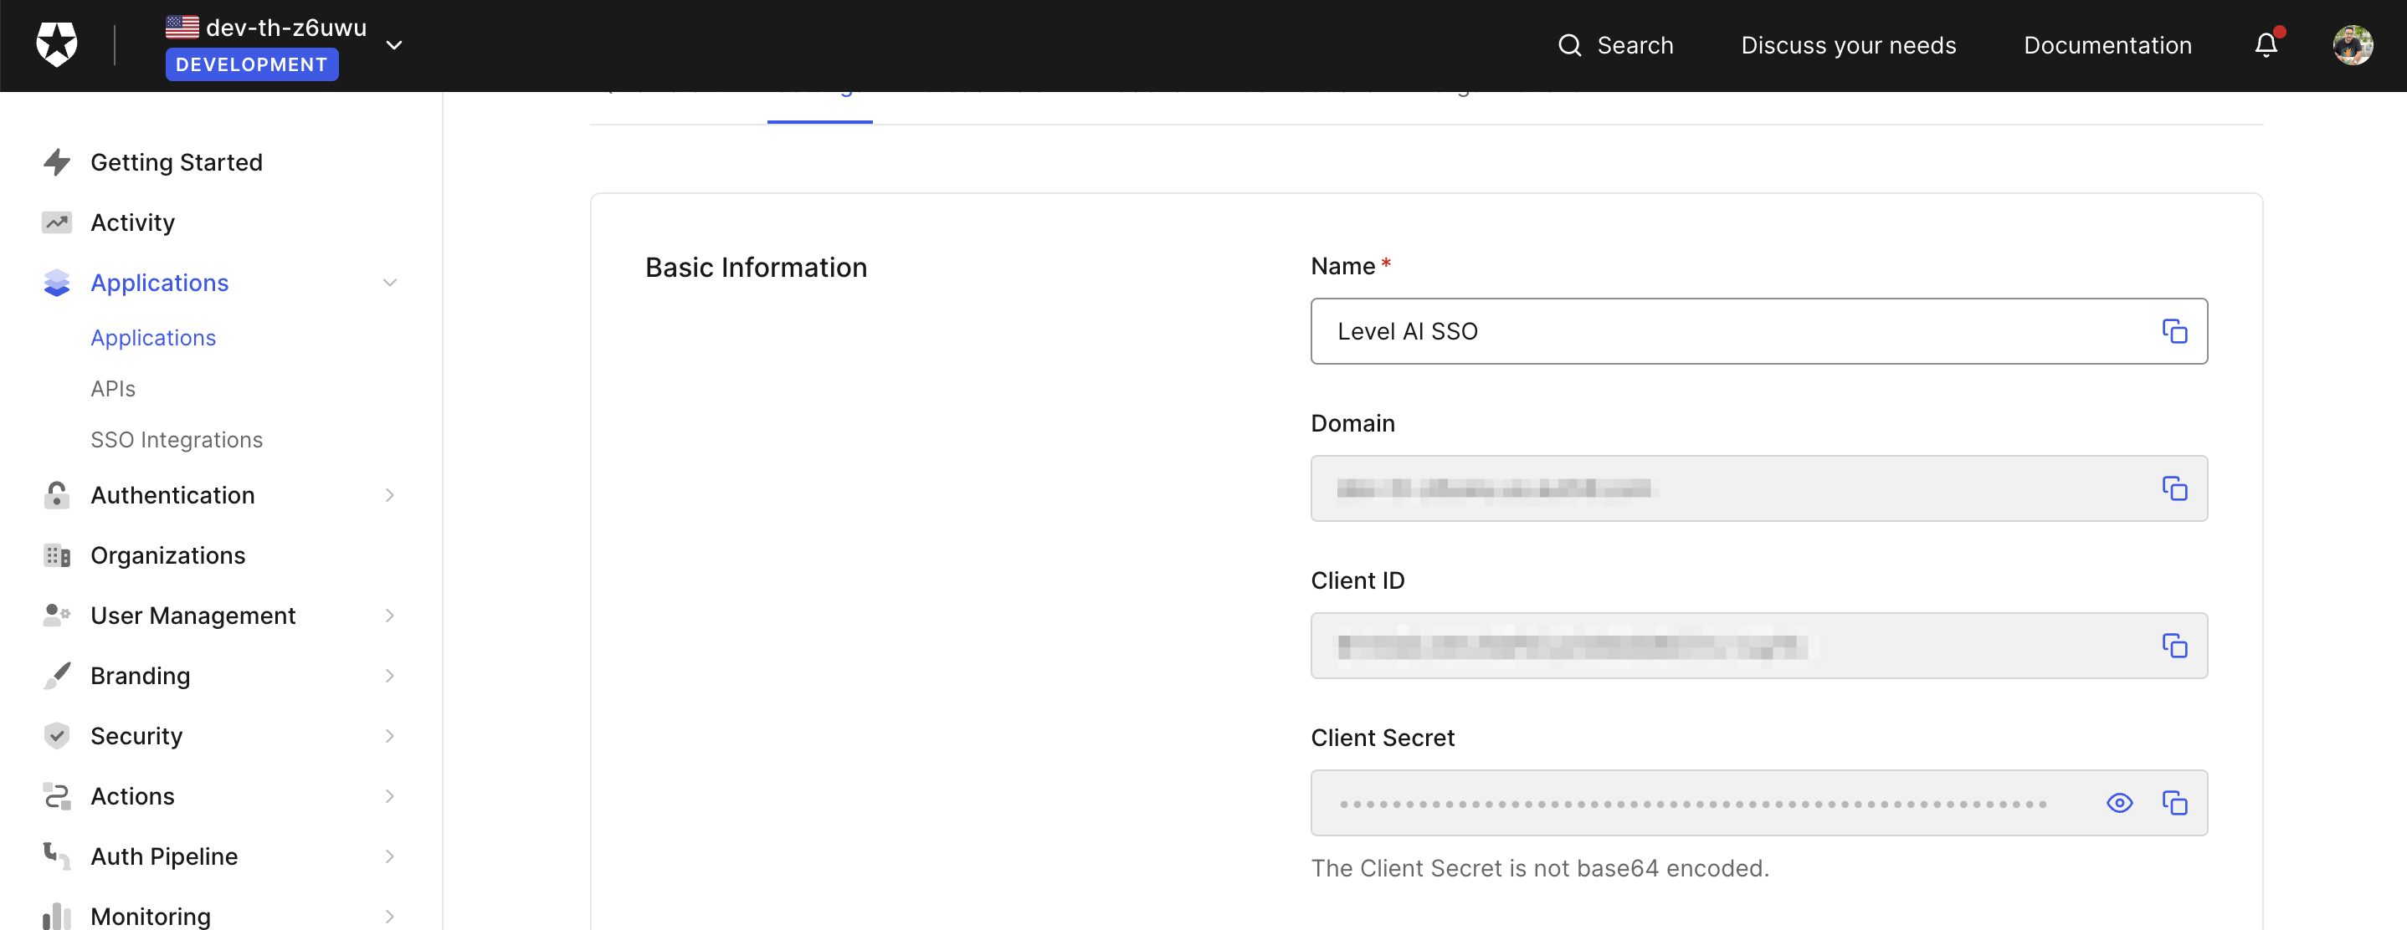The width and height of the screenshot is (2407, 930).
Task: Click the Search magnifier icon
Action: pos(1570,45)
